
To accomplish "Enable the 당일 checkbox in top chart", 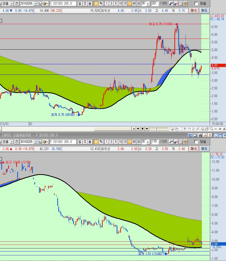I will click(x=196, y=4).
